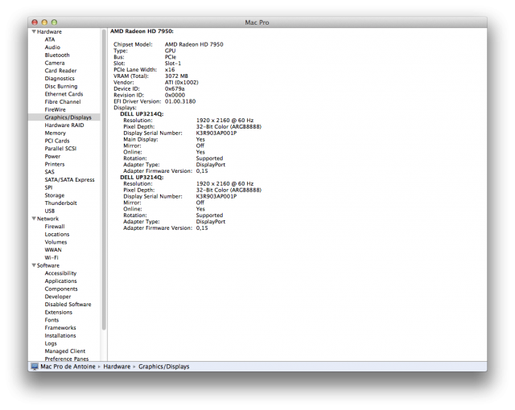The image size is (515, 410).
Task: Open Frameworks software entry
Action: (60, 328)
